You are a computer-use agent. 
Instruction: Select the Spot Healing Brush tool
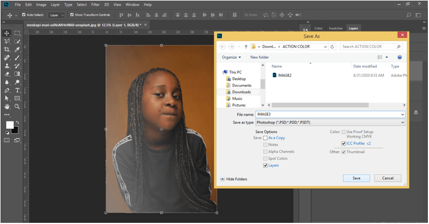point(7,58)
